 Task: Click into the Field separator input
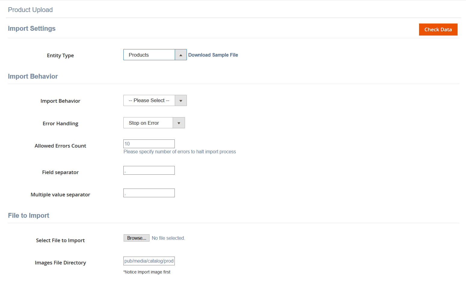149,170
